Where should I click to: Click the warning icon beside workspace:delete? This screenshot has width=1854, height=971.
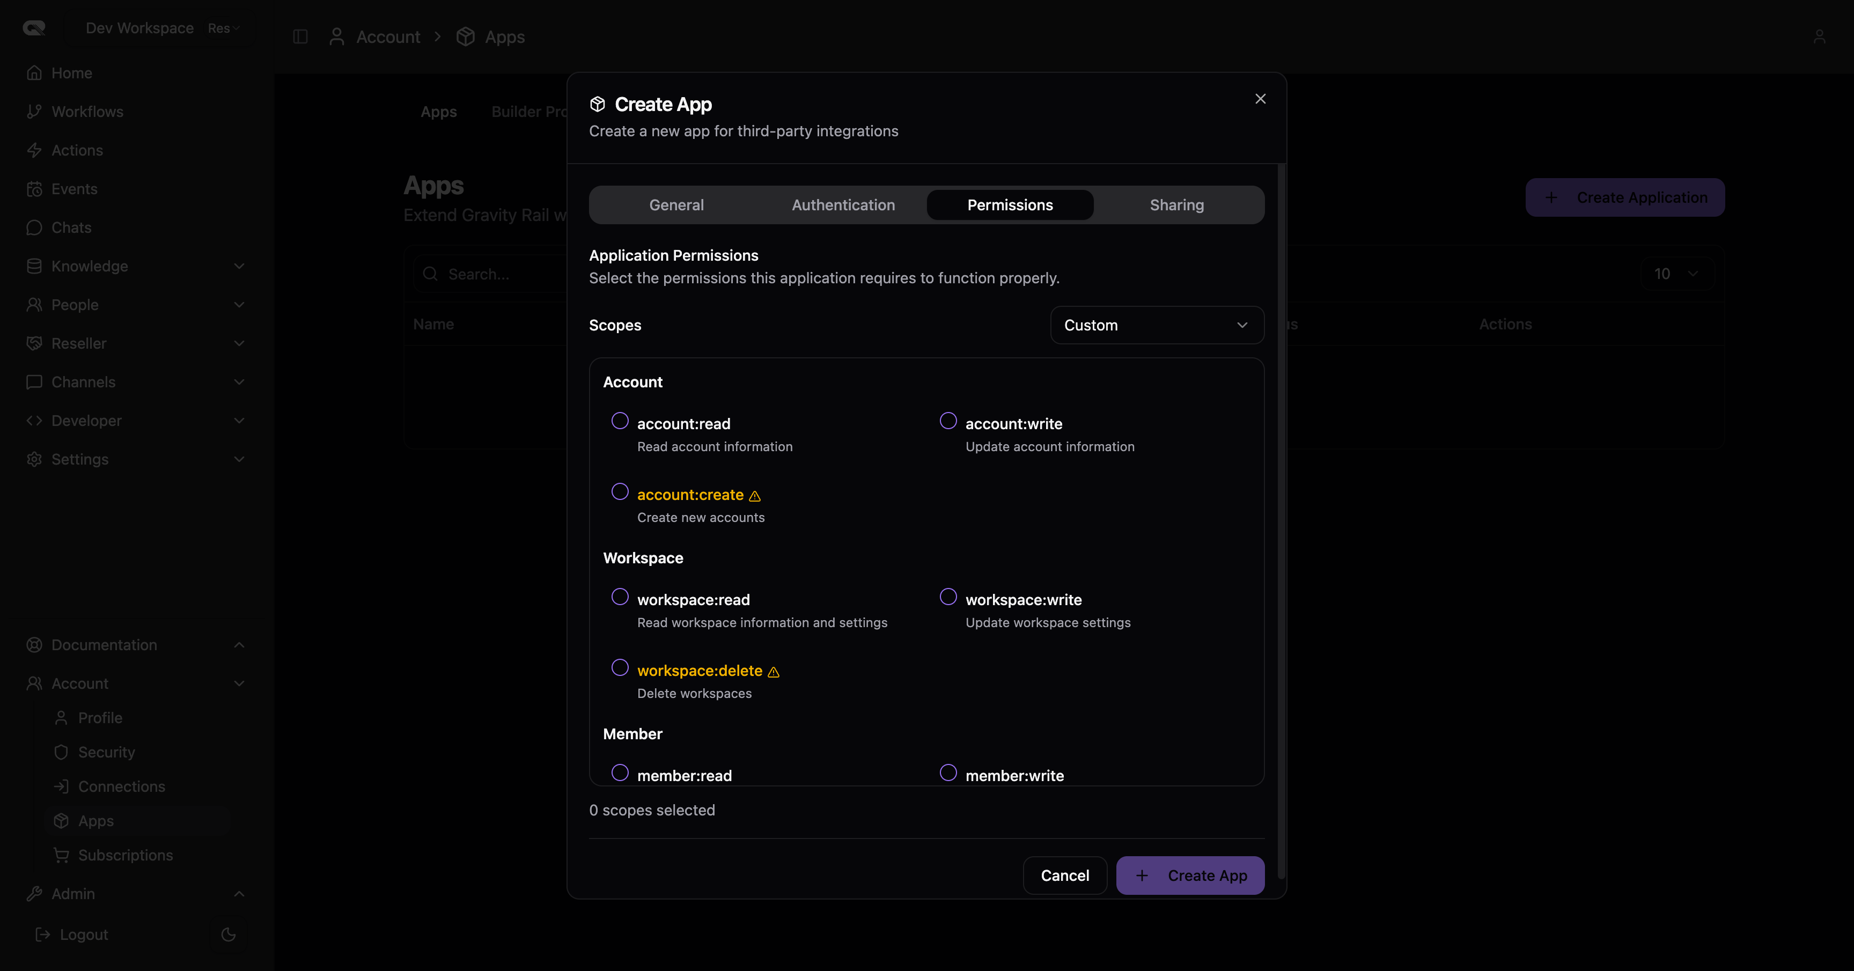click(x=773, y=672)
